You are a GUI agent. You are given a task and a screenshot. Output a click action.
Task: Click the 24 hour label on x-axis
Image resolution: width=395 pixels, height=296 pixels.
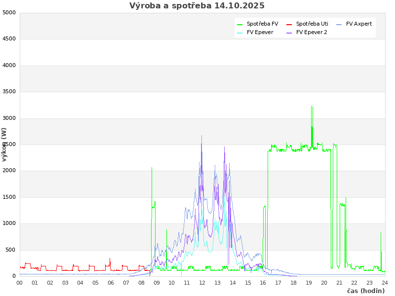[x=385, y=283]
